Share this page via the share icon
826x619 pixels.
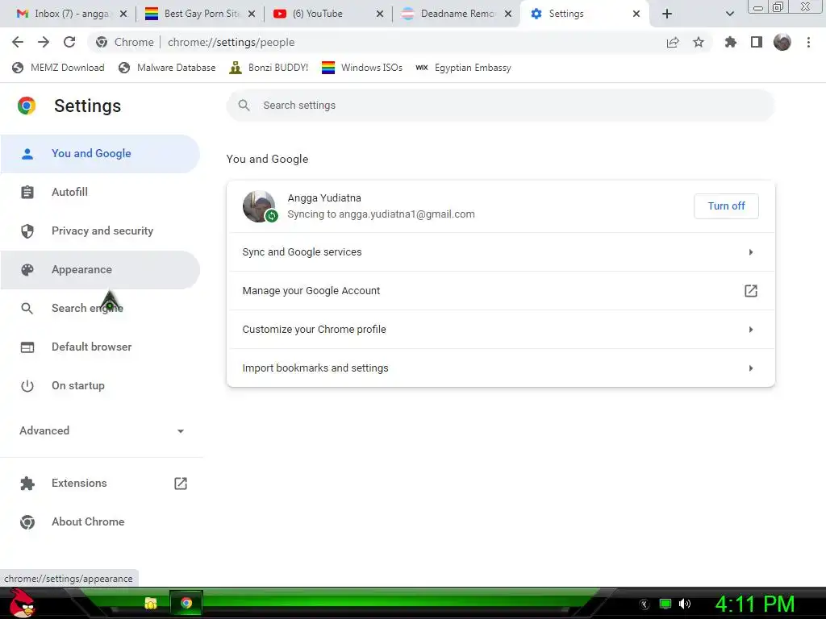[673, 42]
